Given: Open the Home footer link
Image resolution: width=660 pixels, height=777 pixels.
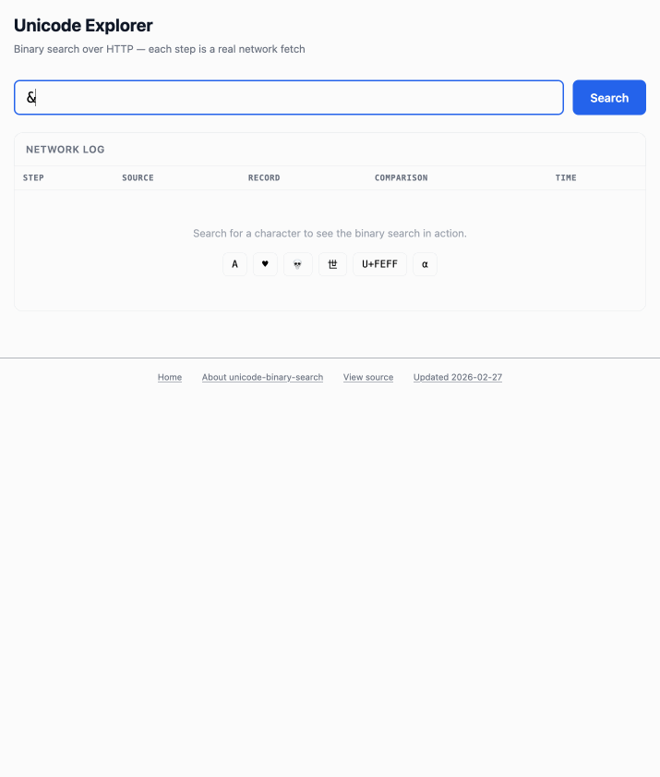Looking at the screenshot, I should pos(170,377).
